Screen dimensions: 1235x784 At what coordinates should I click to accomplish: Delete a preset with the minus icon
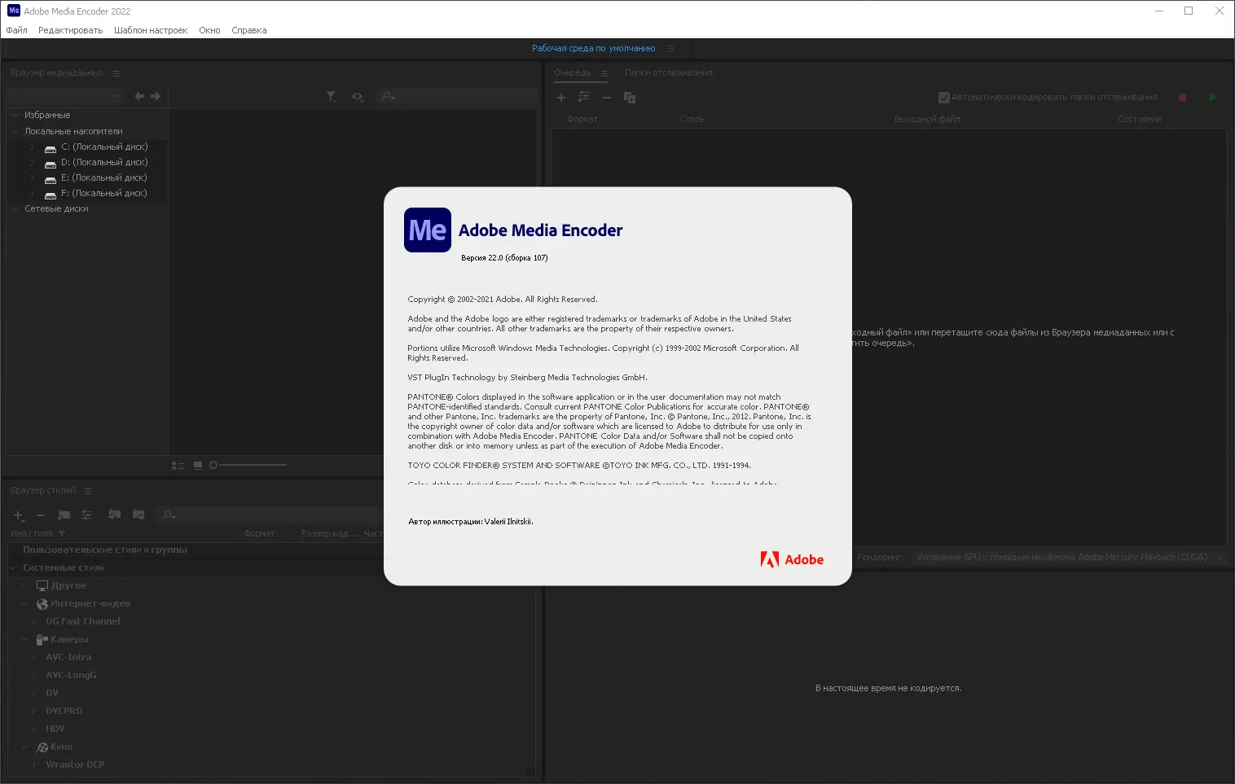point(40,515)
